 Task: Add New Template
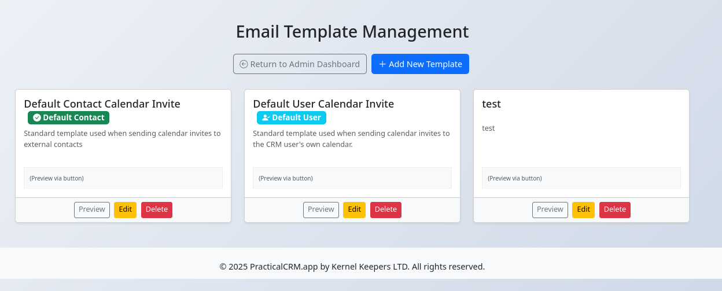(420, 64)
